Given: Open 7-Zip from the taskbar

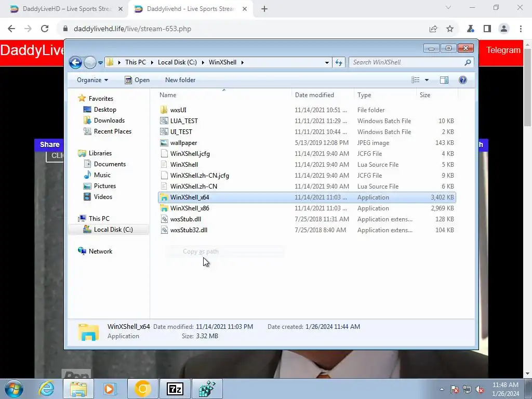Looking at the screenshot, I should 175,389.
